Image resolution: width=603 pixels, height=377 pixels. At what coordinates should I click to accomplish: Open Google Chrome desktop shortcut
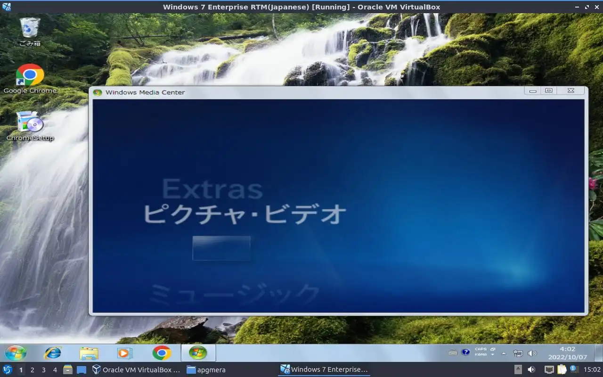[x=30, y=79]
